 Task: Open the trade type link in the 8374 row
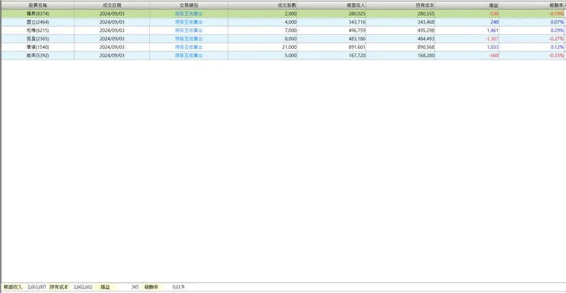(189, 14)
